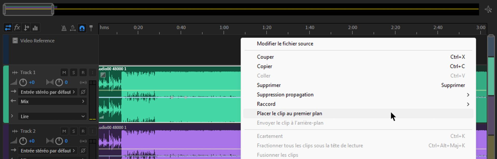
Task: Toggle global clip stretching icon
Action: (x=73, y=28)
